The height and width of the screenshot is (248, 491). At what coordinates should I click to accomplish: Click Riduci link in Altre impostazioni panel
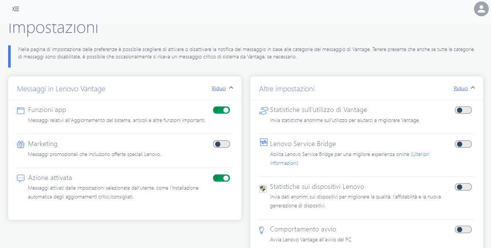[x=461, y=88]
